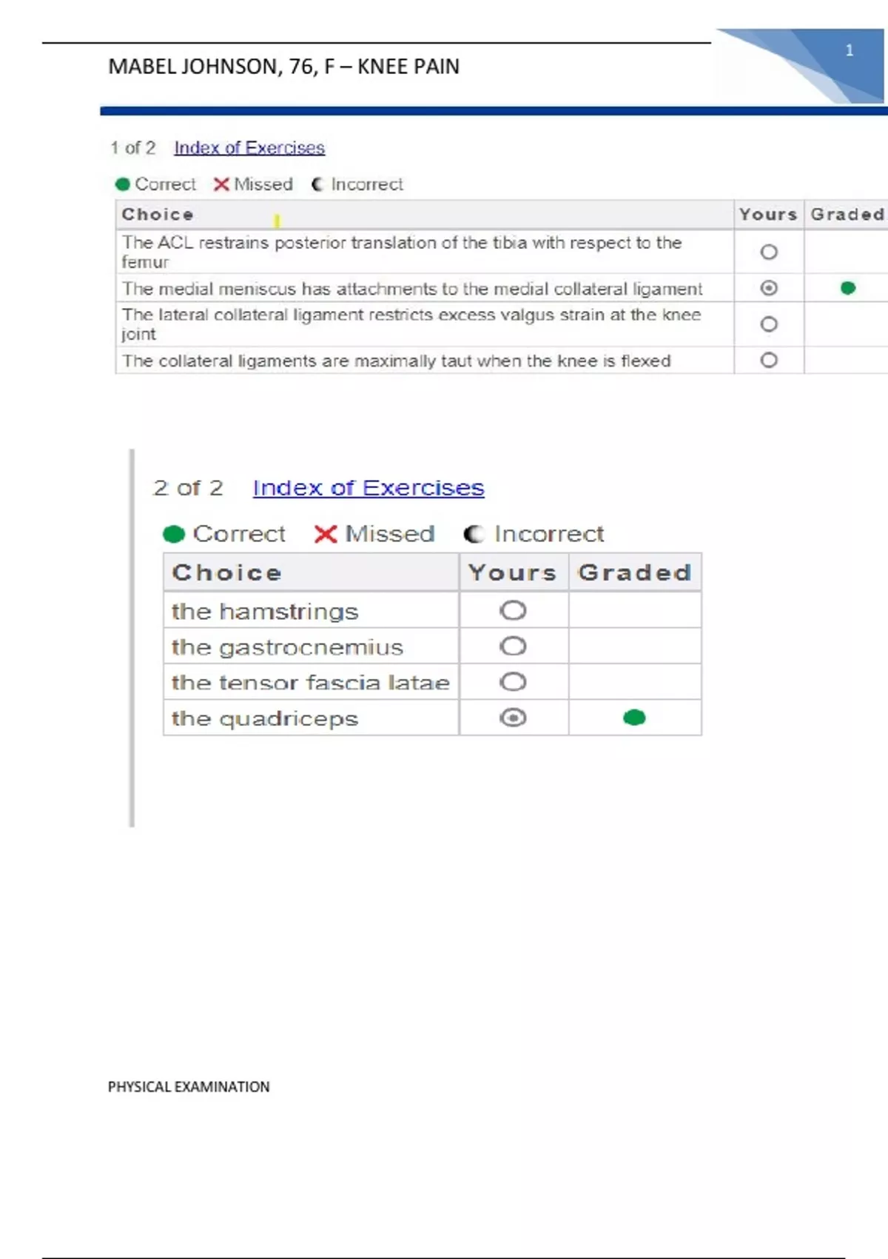Click the green graded dot beside the quadriceps

point(634,718)
